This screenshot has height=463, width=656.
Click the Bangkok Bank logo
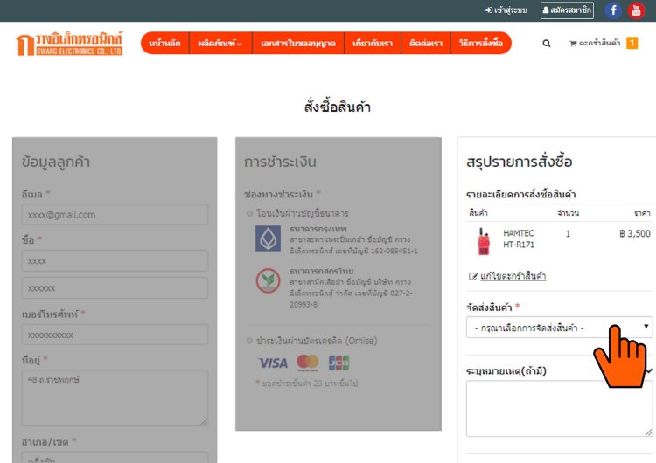pos(268,239)
